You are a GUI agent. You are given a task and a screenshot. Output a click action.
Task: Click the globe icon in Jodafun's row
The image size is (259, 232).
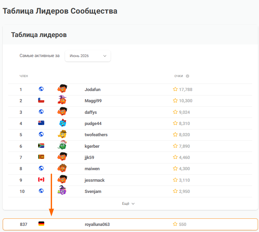[41, 89]
